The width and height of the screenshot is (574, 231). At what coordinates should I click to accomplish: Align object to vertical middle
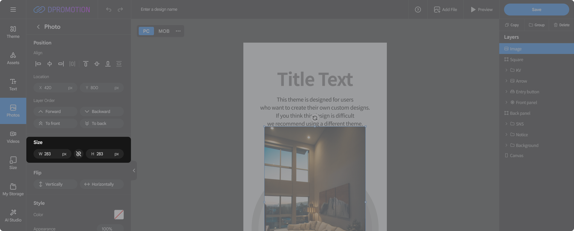[x=97, y=64]
